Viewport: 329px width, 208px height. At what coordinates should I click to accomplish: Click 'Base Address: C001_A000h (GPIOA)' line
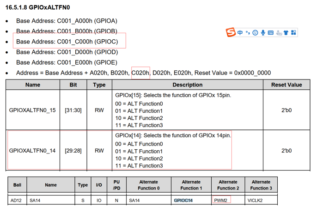tap(67, 21)
